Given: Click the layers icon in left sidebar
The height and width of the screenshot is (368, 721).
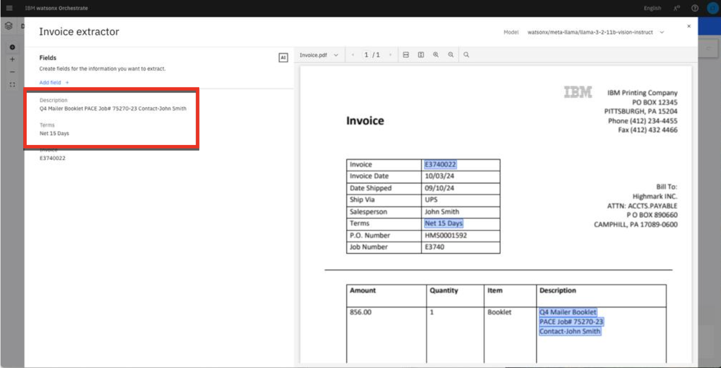Looking at the screenshot, I should pos(9,26).
